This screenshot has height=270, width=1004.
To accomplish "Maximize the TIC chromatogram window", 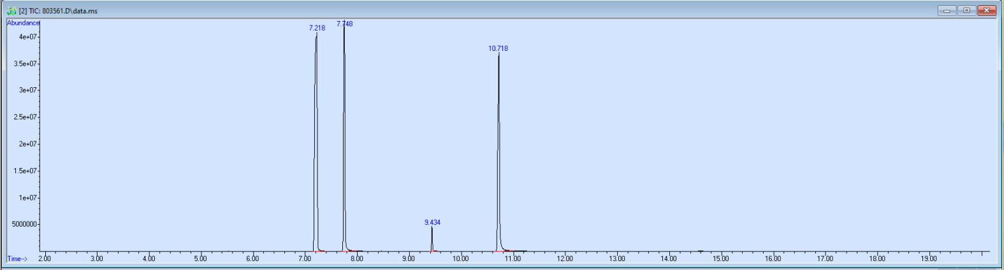I will pyautogui.click(x=967, y=10).
